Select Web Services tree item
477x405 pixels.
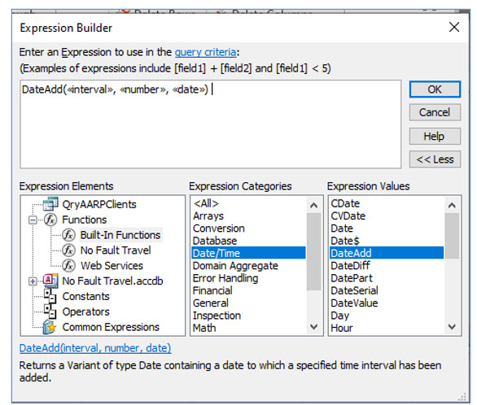(x=112, y=266)
